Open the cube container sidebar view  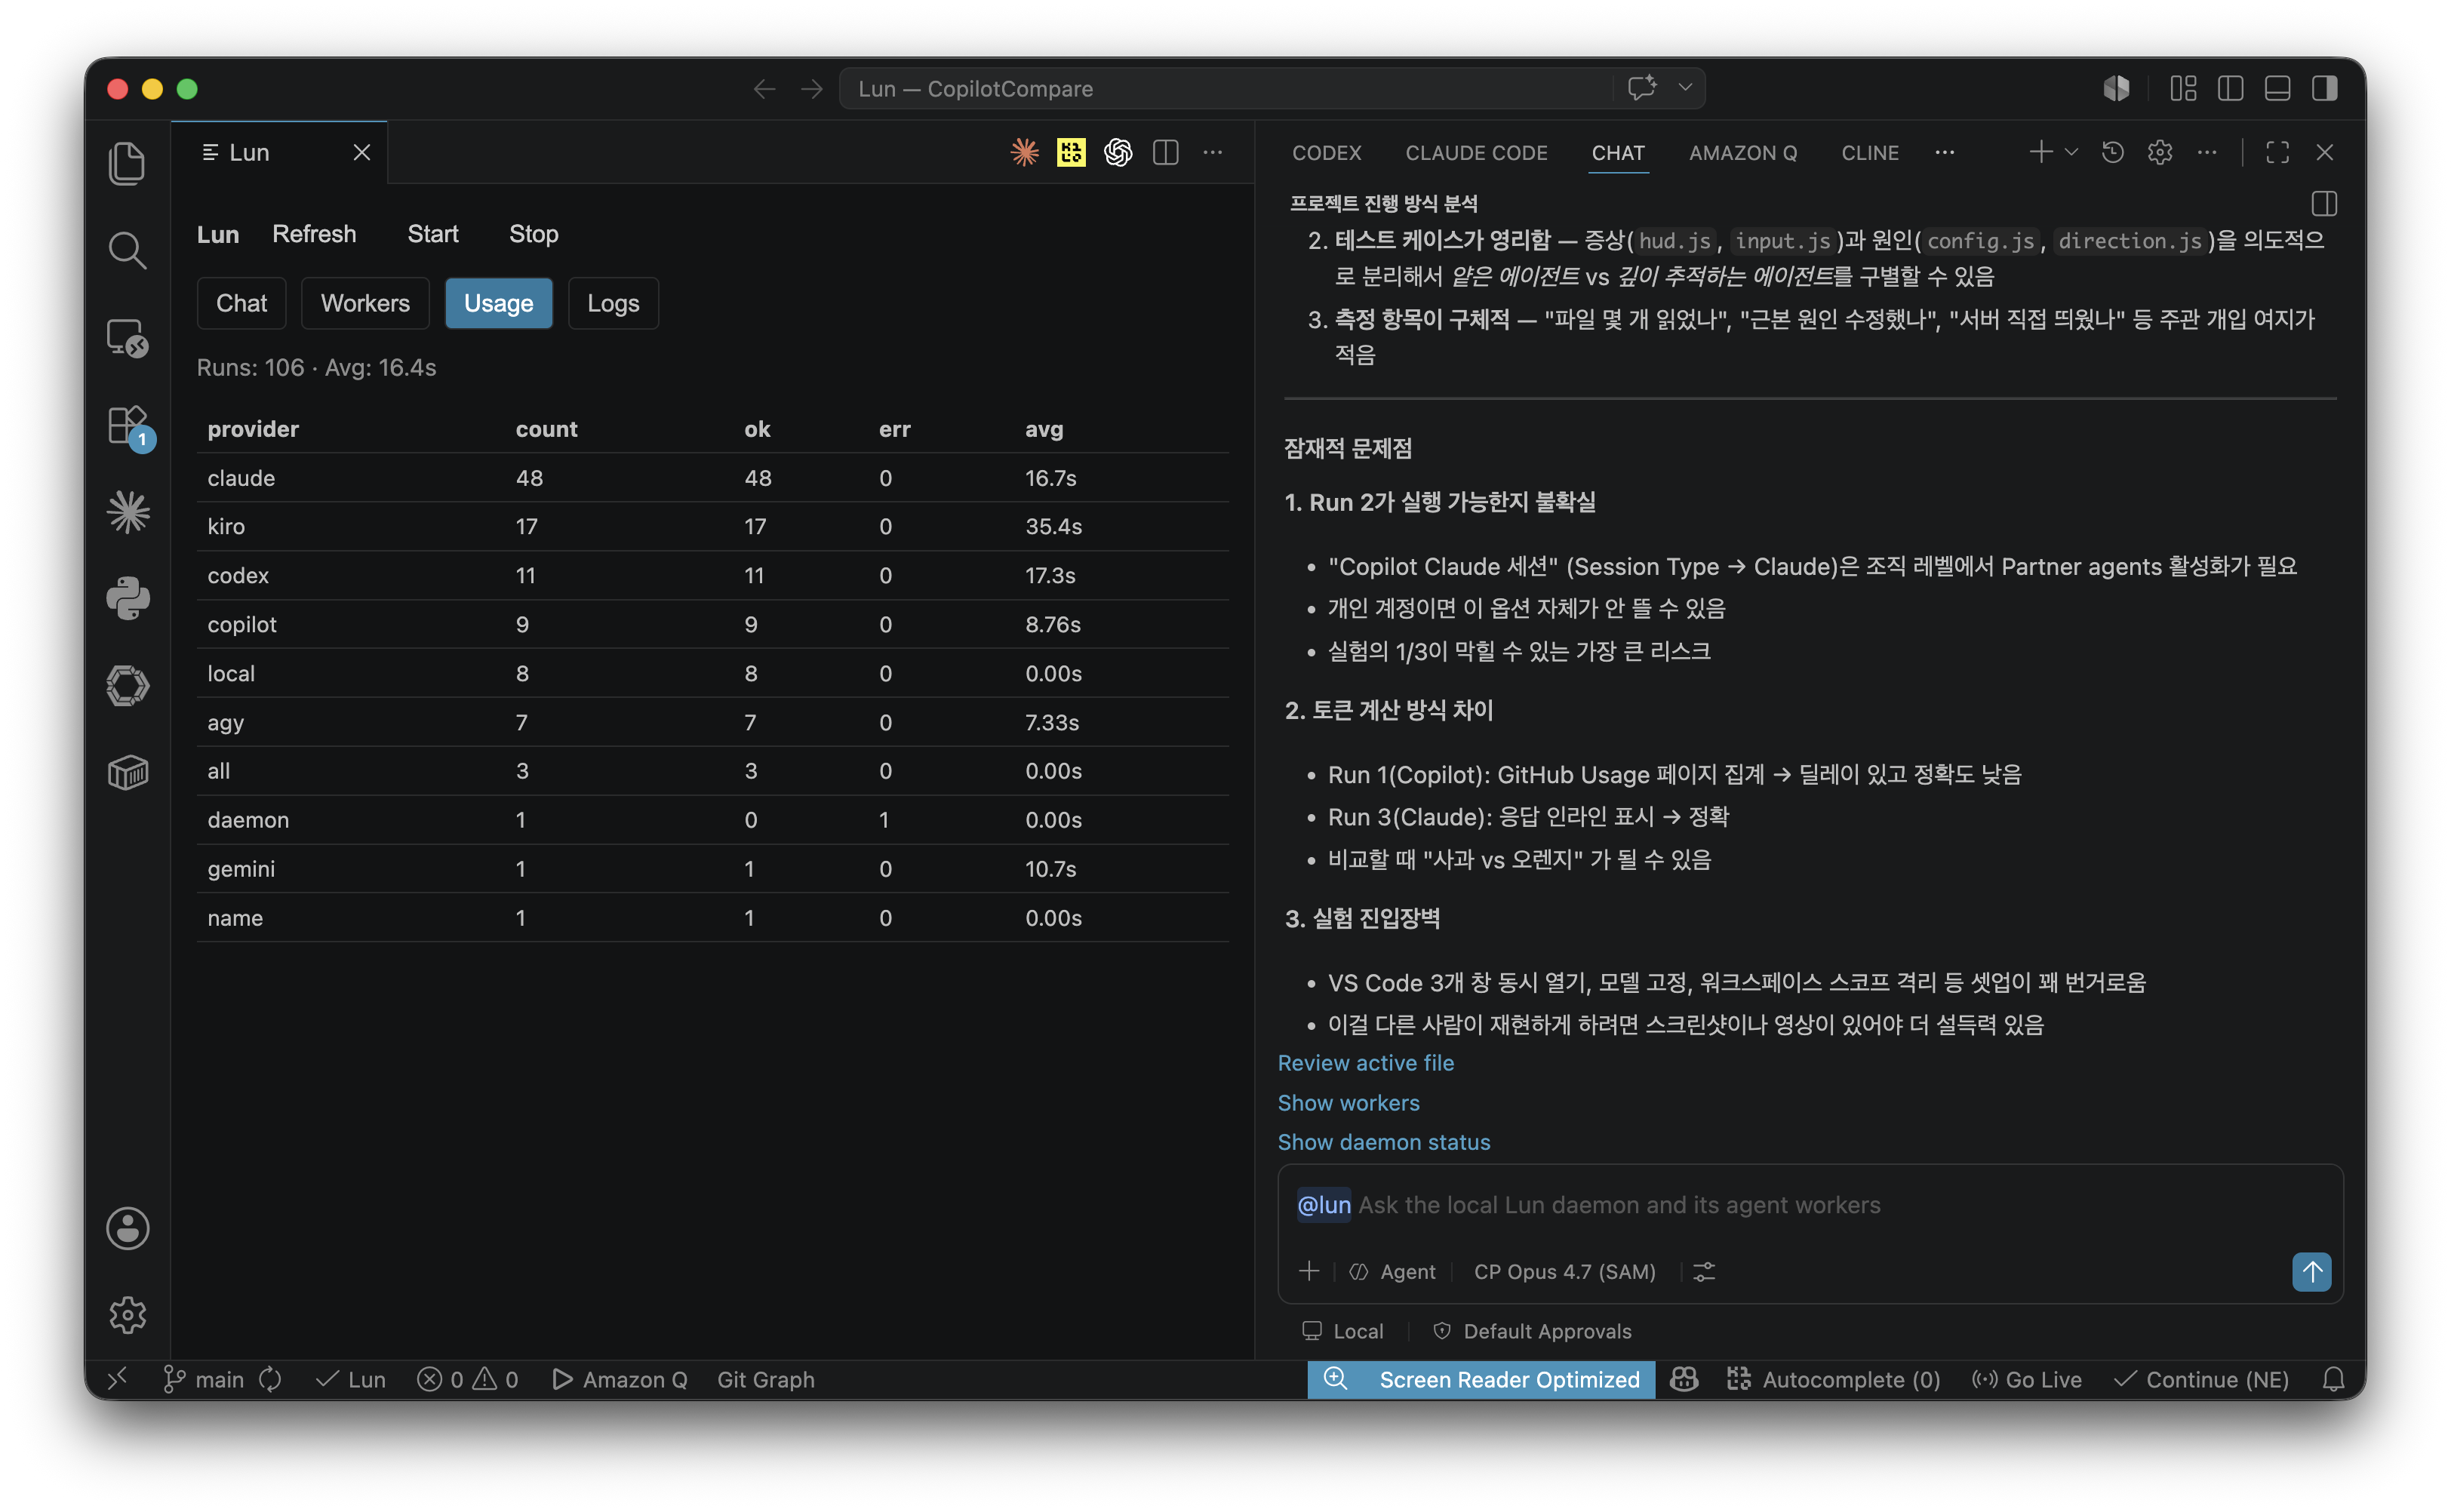click(127, 772)
